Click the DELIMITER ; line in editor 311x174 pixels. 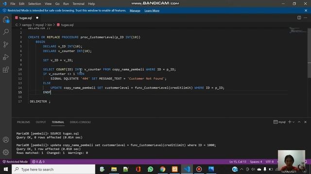click(40, 101)
